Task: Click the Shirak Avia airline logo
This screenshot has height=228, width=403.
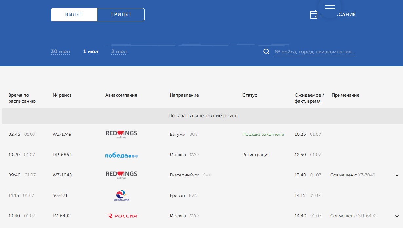Action: [121, 196]
